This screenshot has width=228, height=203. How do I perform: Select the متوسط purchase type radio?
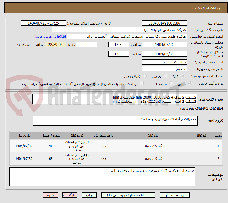[171, 84]
